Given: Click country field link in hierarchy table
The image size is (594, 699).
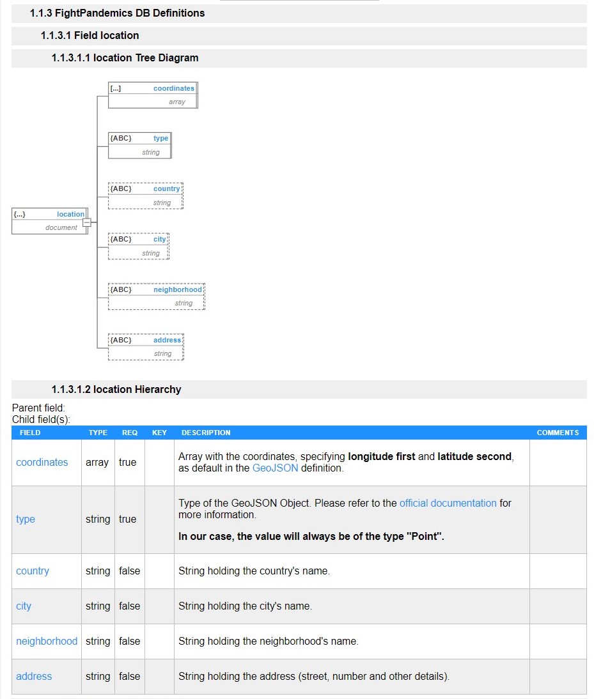Looking at the screenshot, I should 33,571.
